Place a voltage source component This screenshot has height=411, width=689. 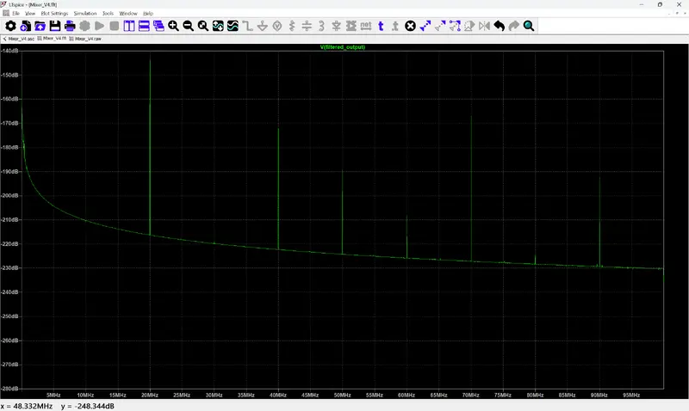point(277,26)
